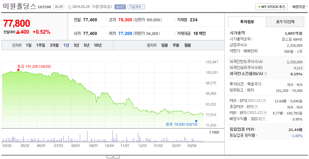Expand the 시가총액순위 arrow link
Viewport: 309px width, 159px height.
tap(252, 39)
